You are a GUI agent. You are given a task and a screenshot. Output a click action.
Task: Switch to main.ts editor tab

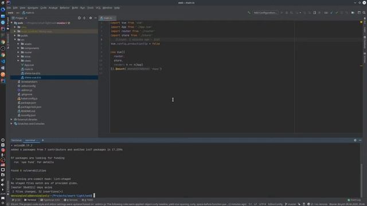(108, 18)
